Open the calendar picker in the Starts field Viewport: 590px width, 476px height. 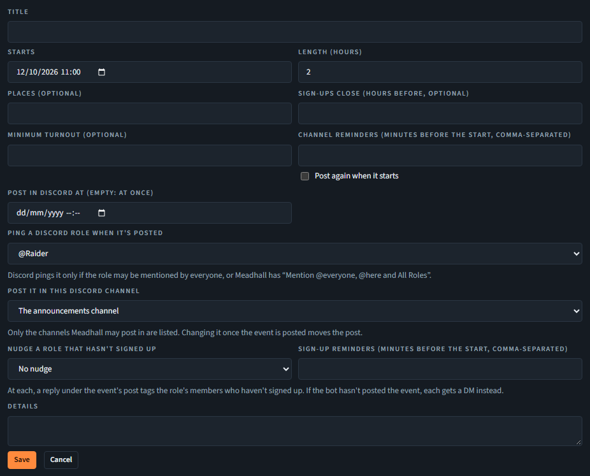tap(101, 72)
